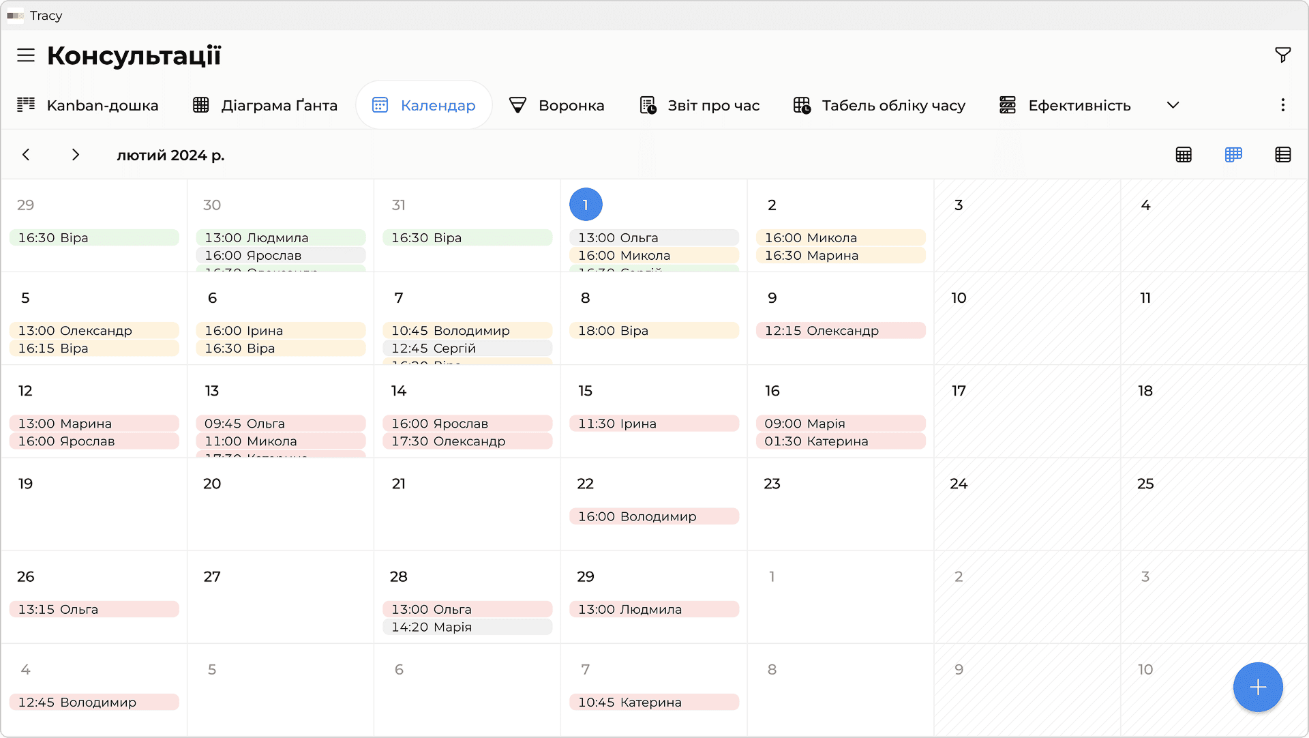Open 01:30 Катерина event on February 16
The height and width of the screenshot is (738, 1309).
[x=841, y=441]
